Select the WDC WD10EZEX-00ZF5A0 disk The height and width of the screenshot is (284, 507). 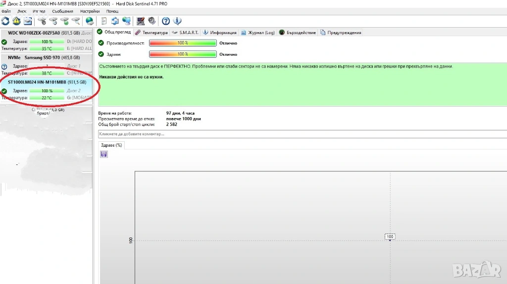coord(34,33)
